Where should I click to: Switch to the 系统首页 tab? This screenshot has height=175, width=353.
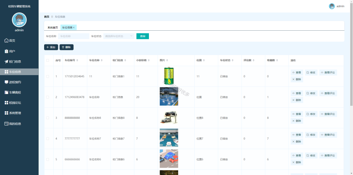[x=53, y=28]
